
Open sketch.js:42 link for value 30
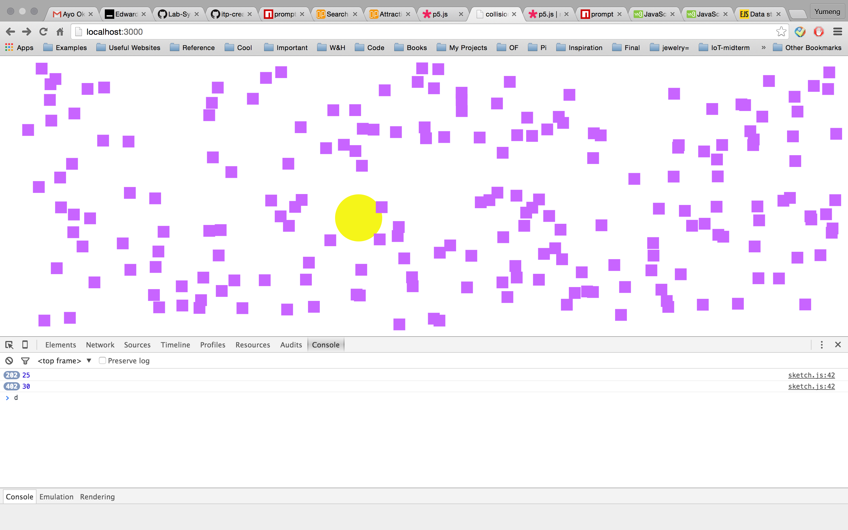(811, 386)
